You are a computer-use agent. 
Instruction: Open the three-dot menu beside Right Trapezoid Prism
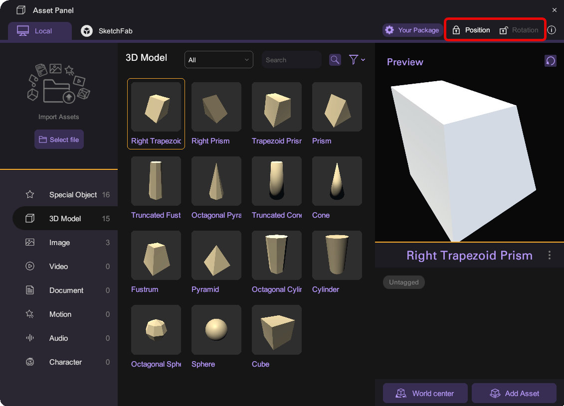pos(550,256)
